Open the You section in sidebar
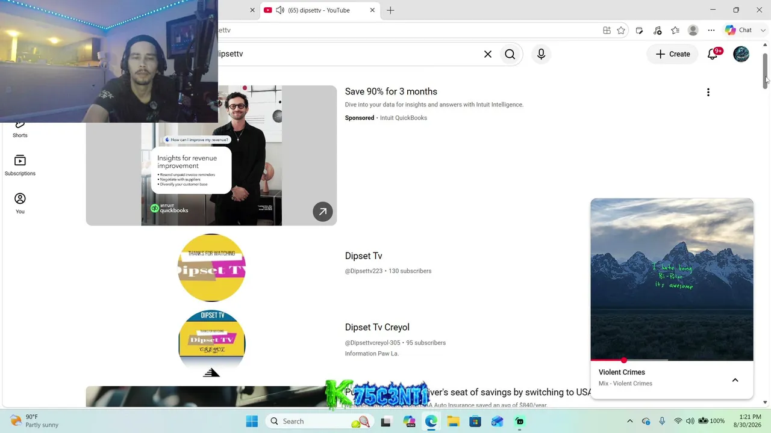This screenshot has height=433, width=771. click(20, 203)
